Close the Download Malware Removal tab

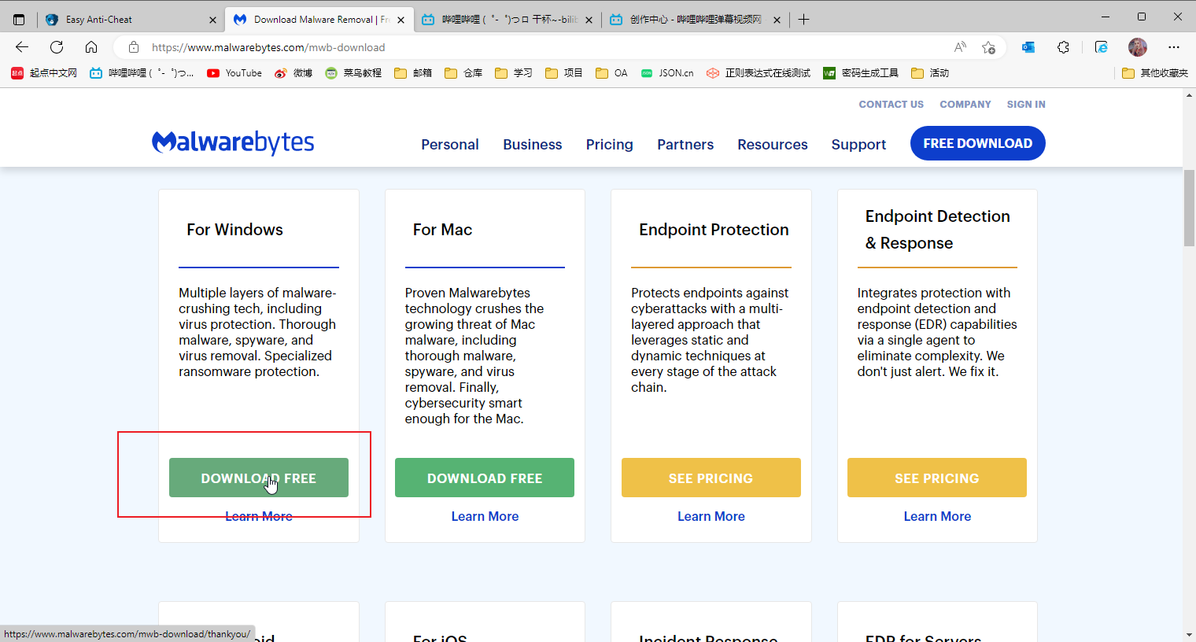coord(401,20)
